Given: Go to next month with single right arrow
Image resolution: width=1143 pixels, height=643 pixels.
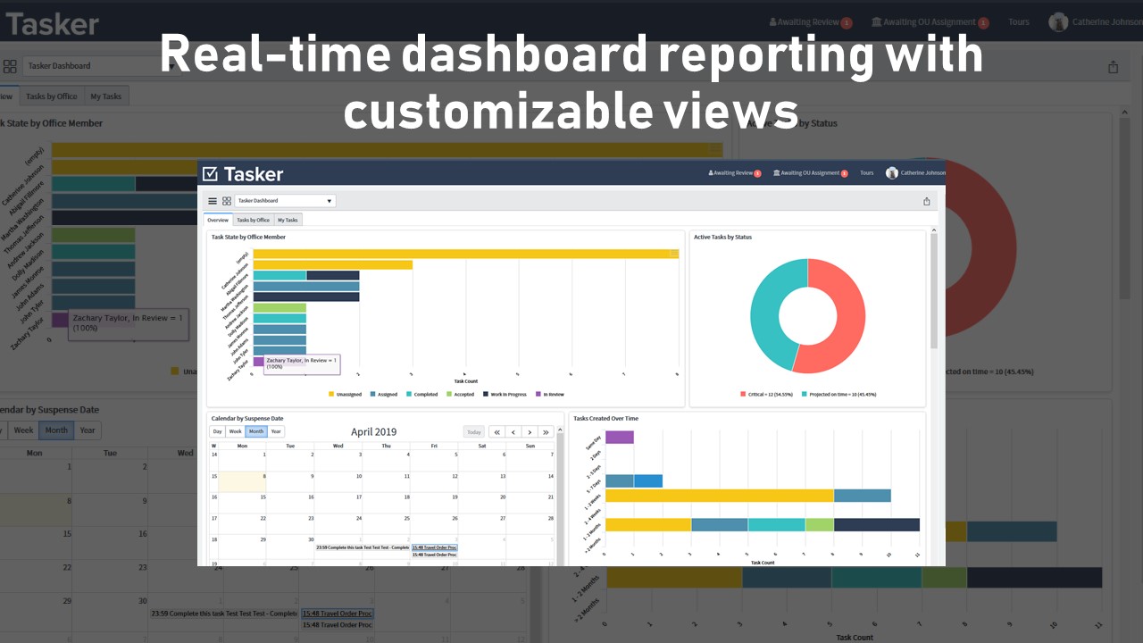Looking at the screenshot, I should pos(530,432).
